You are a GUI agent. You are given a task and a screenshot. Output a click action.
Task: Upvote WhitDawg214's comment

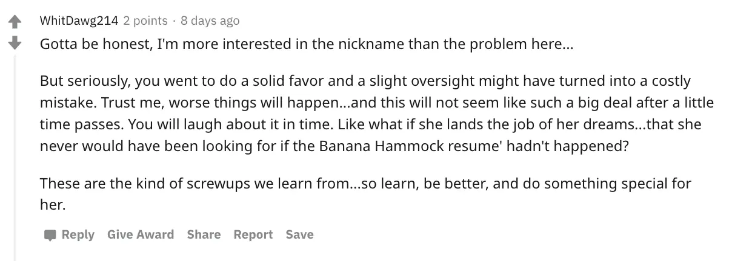click(15, 23)
